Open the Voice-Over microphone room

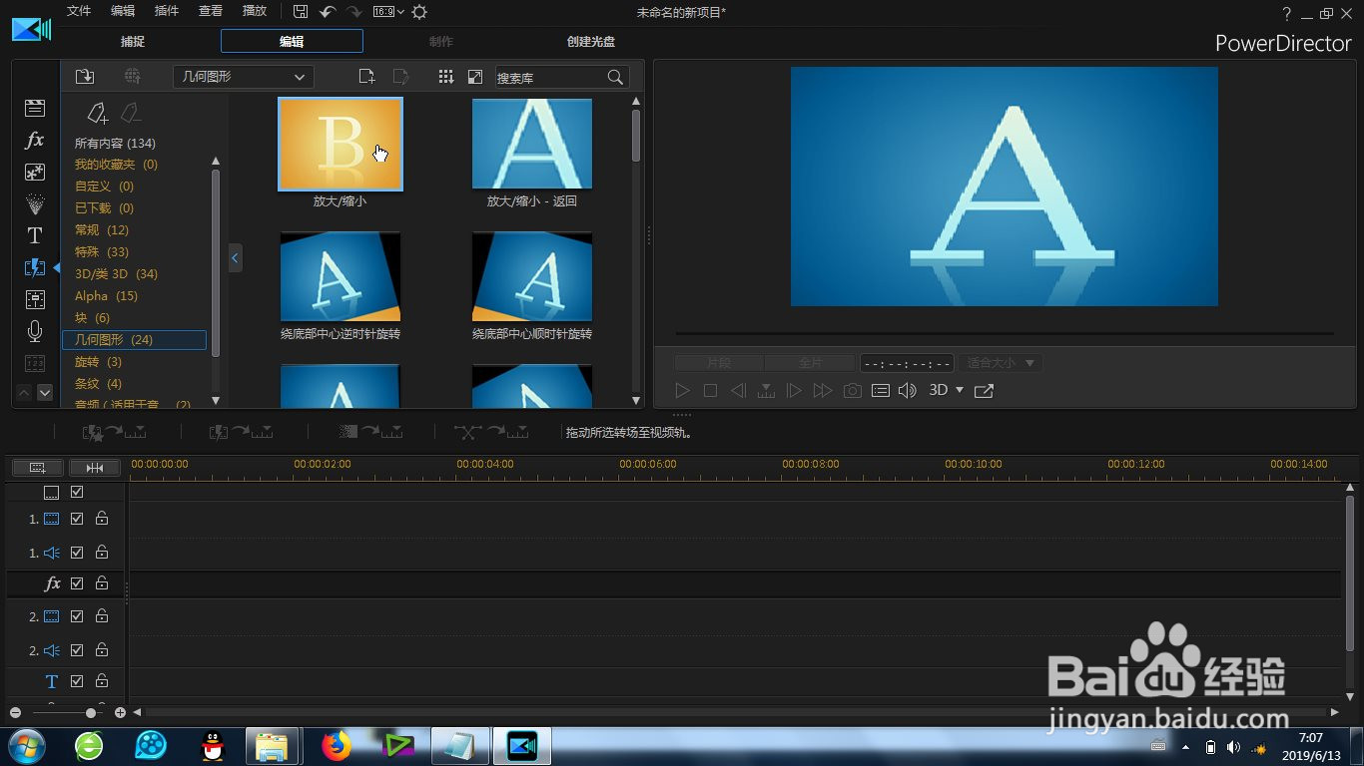(x=35, y=331)
